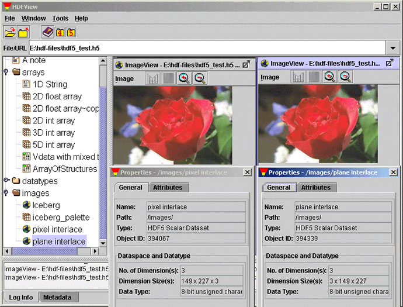The image size is (403, 307).
Task: Click the HDF5 library version icon
Action: pos(71,33)
